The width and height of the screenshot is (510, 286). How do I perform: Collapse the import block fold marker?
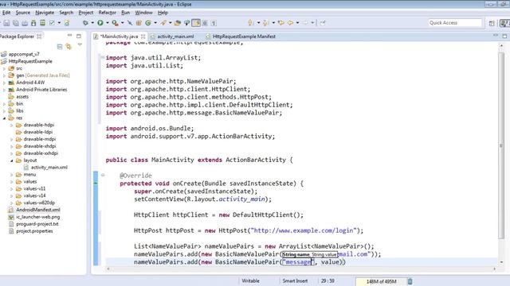[x=103, y=57]
